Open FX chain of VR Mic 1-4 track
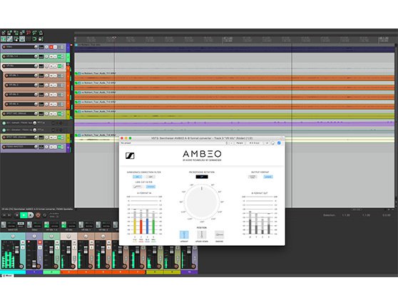The height and width of the screenshot is (305, 398). (x=59, y=56)
